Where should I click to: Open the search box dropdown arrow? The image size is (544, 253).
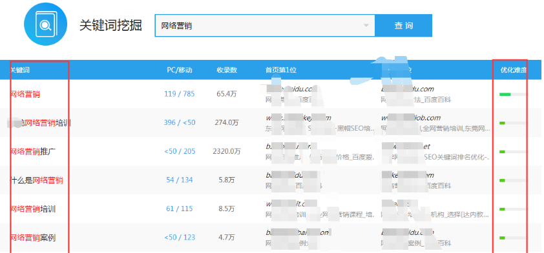(x=366, y=26)
